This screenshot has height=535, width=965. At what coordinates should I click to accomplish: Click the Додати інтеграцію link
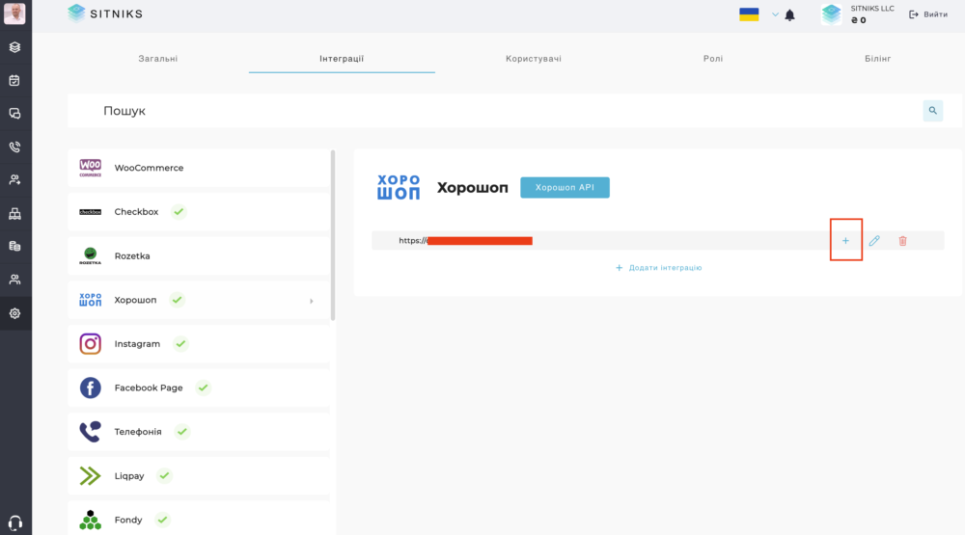click(x=658, y=268)
